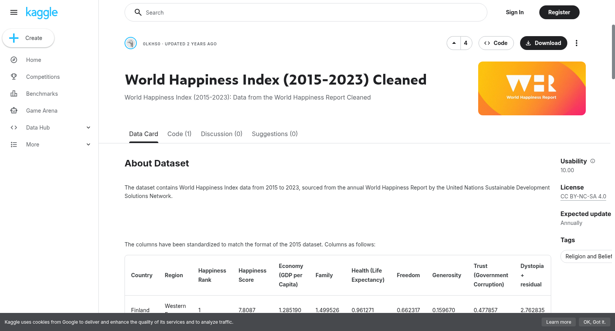Click the OK, Got it cookie button

tap(594, 322)
